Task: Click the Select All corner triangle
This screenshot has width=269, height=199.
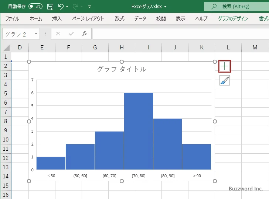Action: point(7,48)
